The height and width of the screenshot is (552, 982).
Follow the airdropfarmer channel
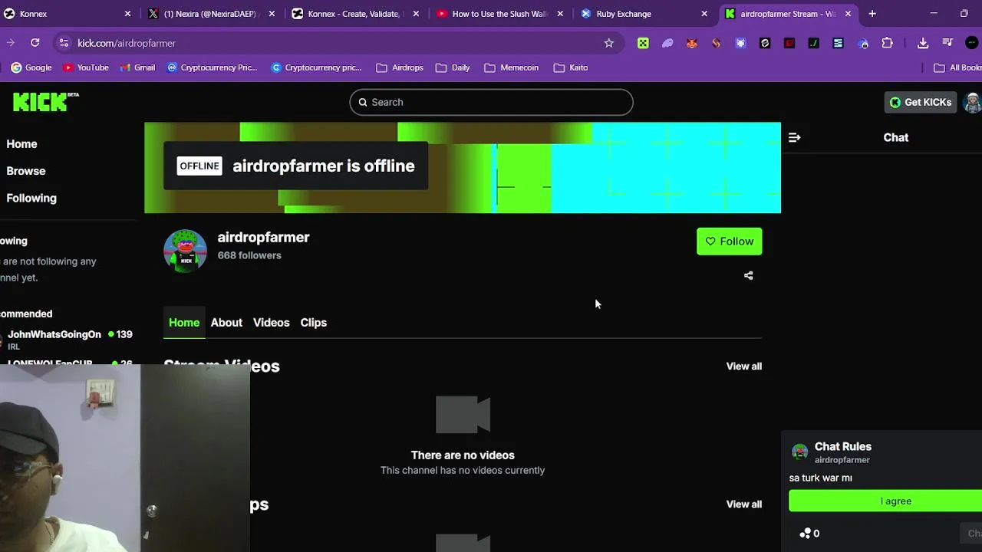[x=729, y=242]
